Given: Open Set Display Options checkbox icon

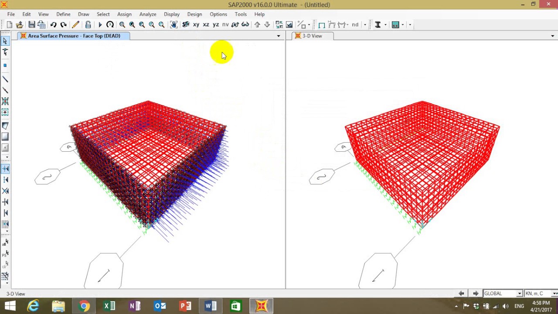Looking at the screenshot, I should pos(289,25).
